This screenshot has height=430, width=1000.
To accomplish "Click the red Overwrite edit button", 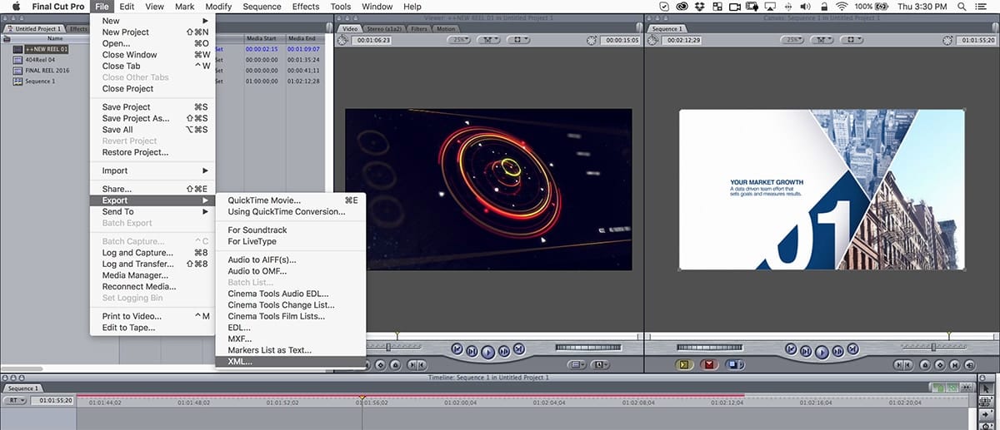I will pos(709,364).
